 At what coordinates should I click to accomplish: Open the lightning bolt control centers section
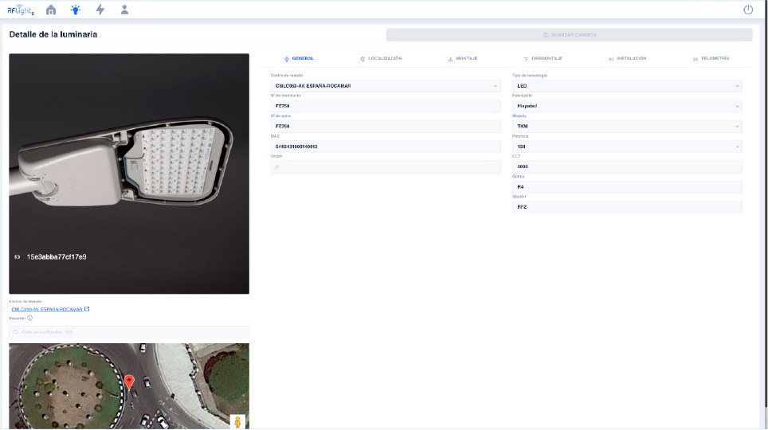(x=100, y=10)
